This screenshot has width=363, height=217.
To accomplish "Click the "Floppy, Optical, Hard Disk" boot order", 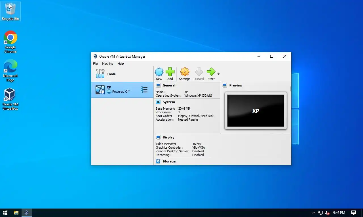I will pyautogui.click(x=196, y=116).
